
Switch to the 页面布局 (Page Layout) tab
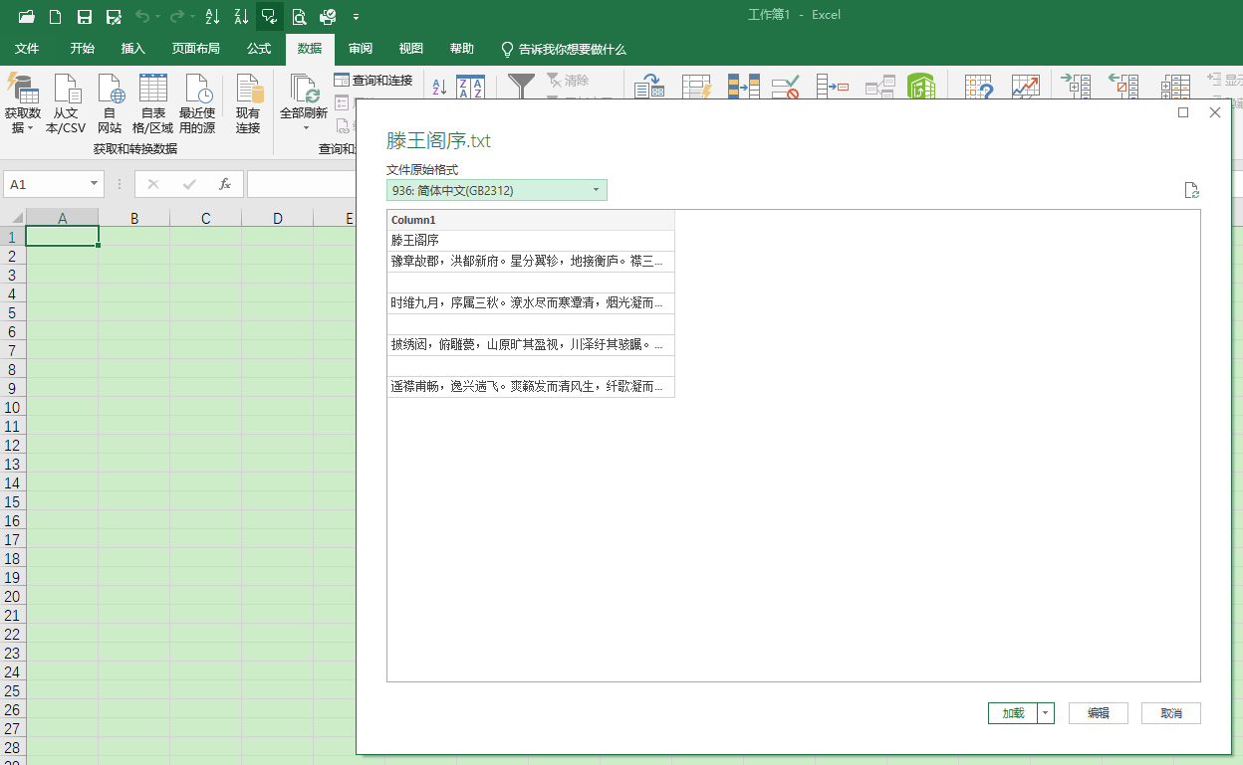click(195, 49)
